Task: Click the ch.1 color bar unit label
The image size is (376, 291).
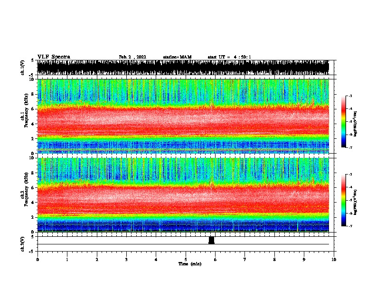Action: tap(356, 124)
